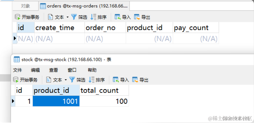Switch to the 对象 tab
Image resolution: width=254 pixels, height=123 pixels.
(25, 6)
